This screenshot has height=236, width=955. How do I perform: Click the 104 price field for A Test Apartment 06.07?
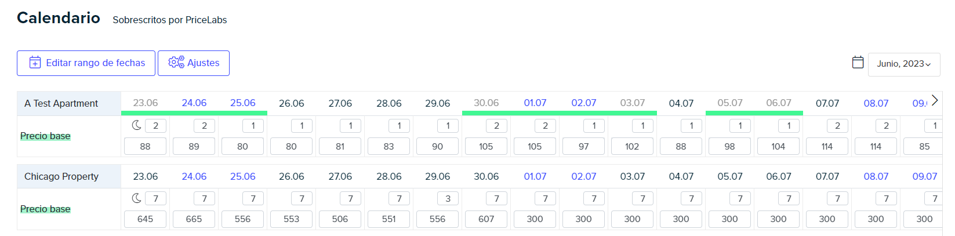pos(778,146)
